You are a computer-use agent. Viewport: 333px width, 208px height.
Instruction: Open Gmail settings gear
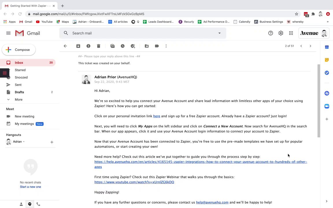(x=281, y=33)
